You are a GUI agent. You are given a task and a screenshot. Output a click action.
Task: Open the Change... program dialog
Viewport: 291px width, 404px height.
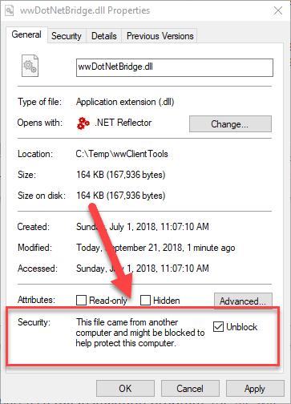(x=230, y=123)
